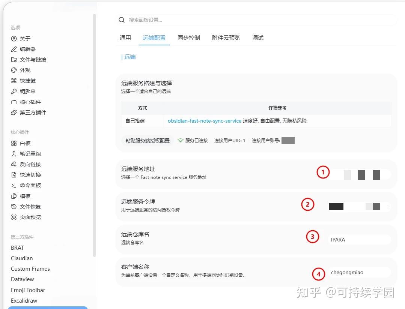Click the 自己搭建 table cell
This screenshot has height=309, width=405.
tap(143, 121)
